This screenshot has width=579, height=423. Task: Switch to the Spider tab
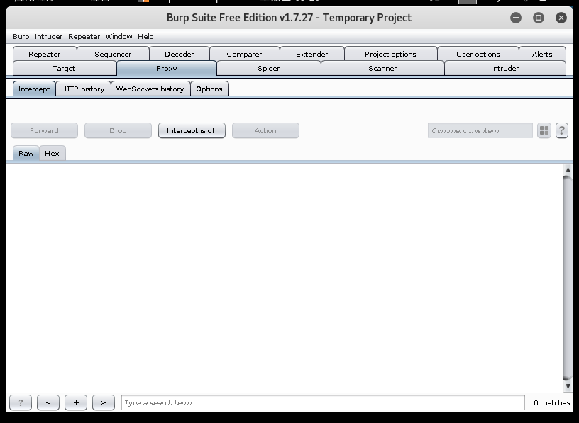point(269,69)
